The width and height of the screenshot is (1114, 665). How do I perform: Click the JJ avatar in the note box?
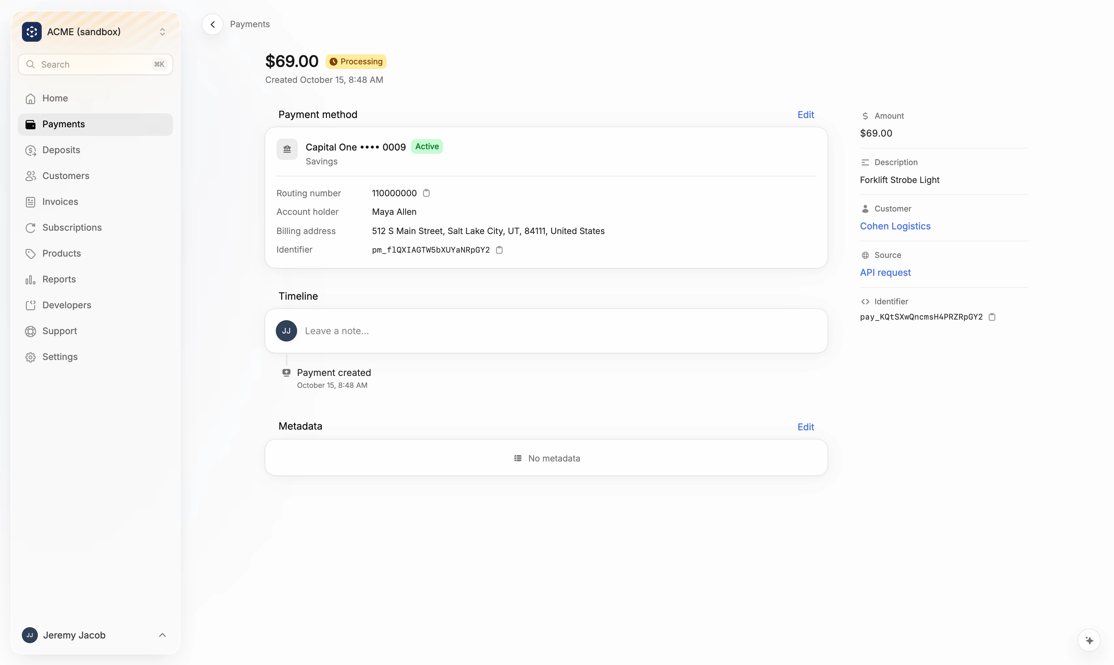tap(286, 331)
